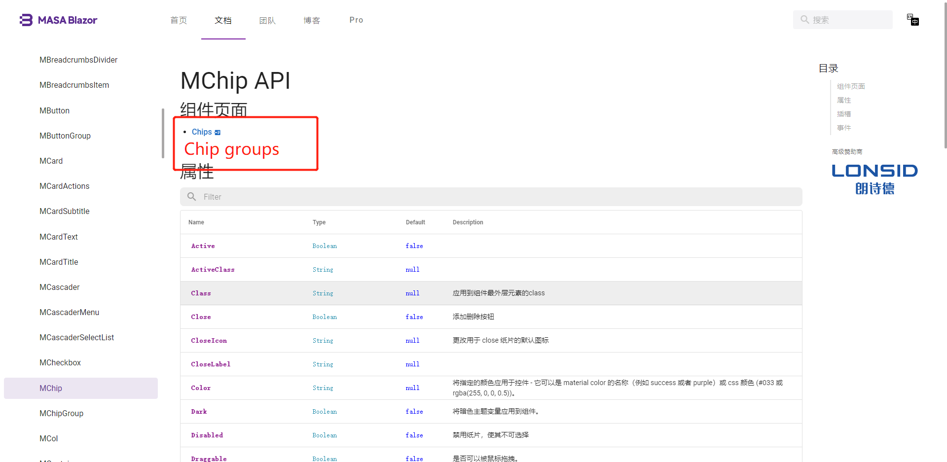Open the 首页 menu item
947x462 pixels.
click(x=179, y=20)
